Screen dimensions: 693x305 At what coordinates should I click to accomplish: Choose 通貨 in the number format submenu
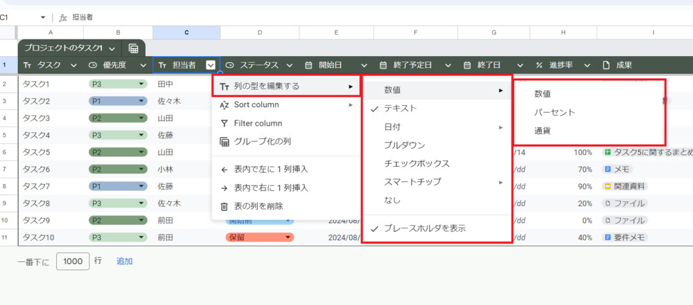pyautogui.click(x=543, y=131)
